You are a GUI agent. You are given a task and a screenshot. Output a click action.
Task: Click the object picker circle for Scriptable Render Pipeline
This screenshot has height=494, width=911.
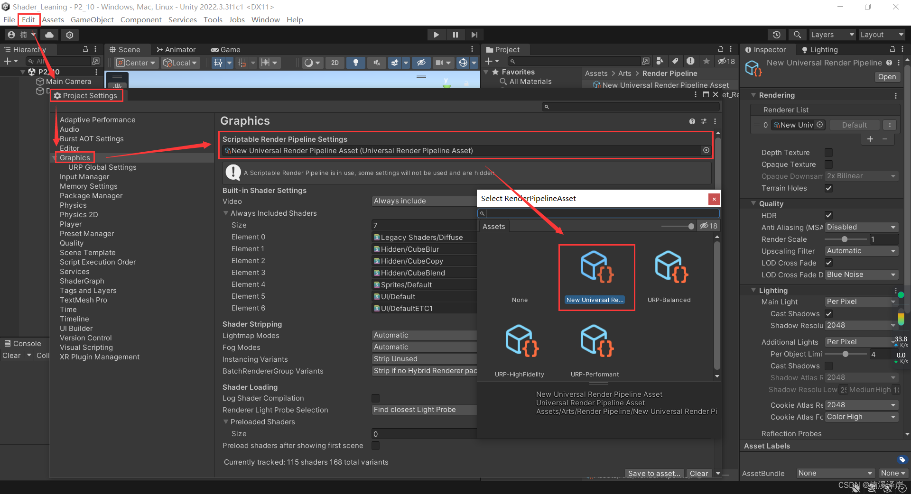(706, 150)
